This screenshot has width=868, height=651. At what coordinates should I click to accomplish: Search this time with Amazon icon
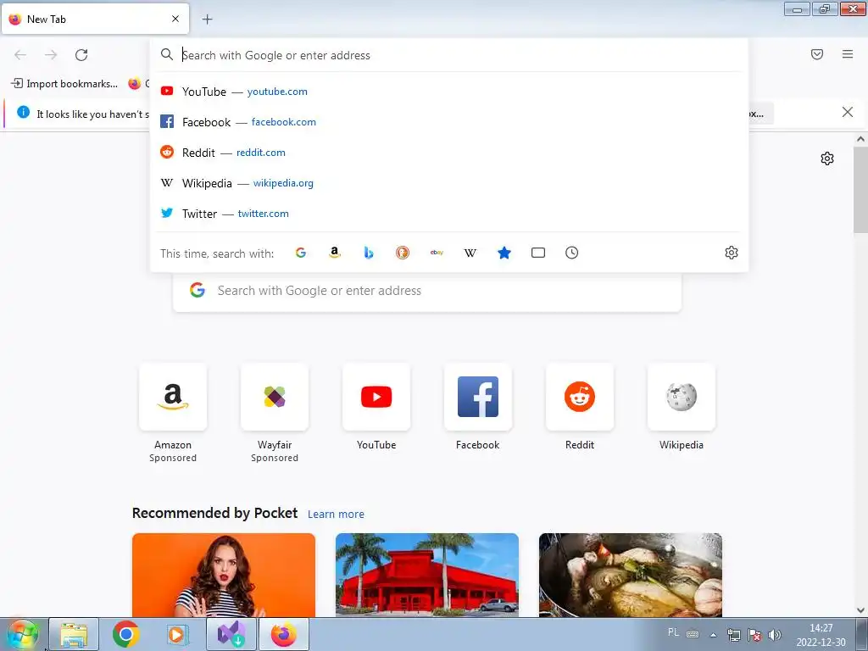coord(334,253)
